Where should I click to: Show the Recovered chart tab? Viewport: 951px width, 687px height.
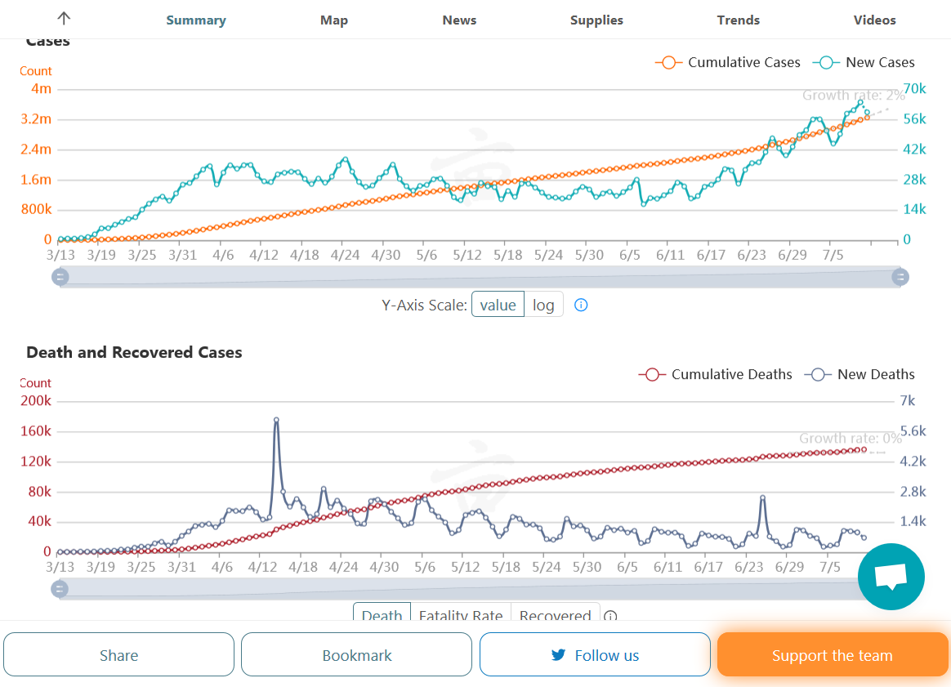[x=555, y=615]
